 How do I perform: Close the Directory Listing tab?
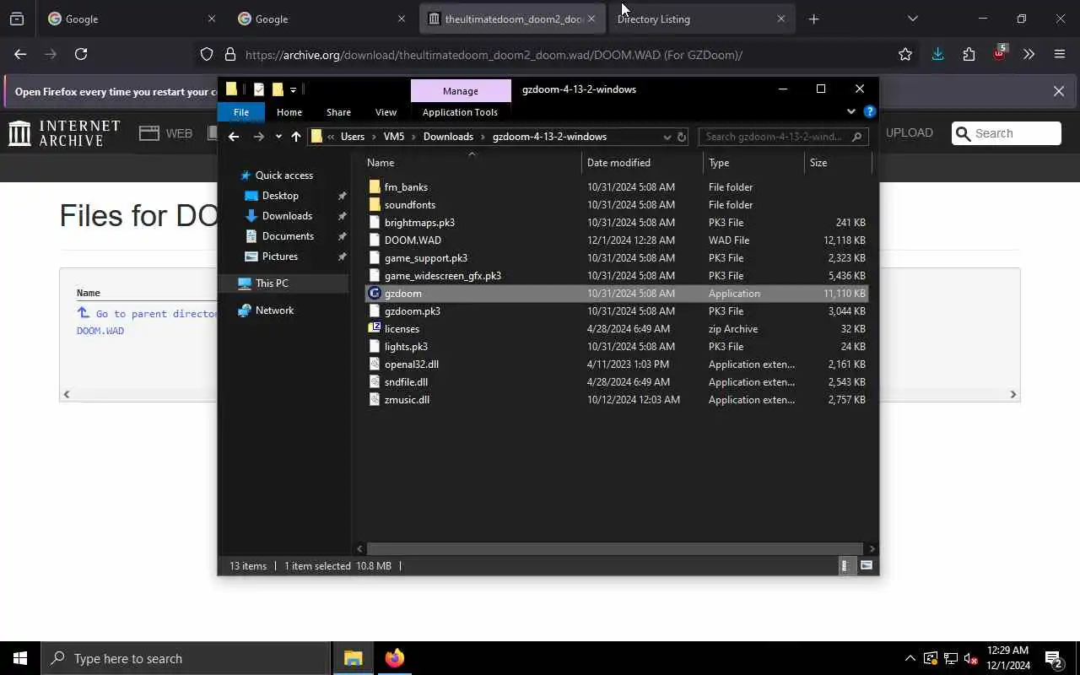[x=780, y=19]
